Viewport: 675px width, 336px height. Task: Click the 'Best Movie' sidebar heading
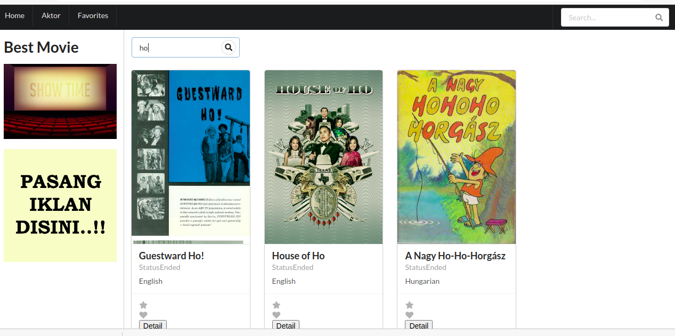click(41, 47)
